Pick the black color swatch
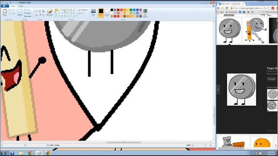The height and width of the screenshot is (156, 278). pos(112,10)
